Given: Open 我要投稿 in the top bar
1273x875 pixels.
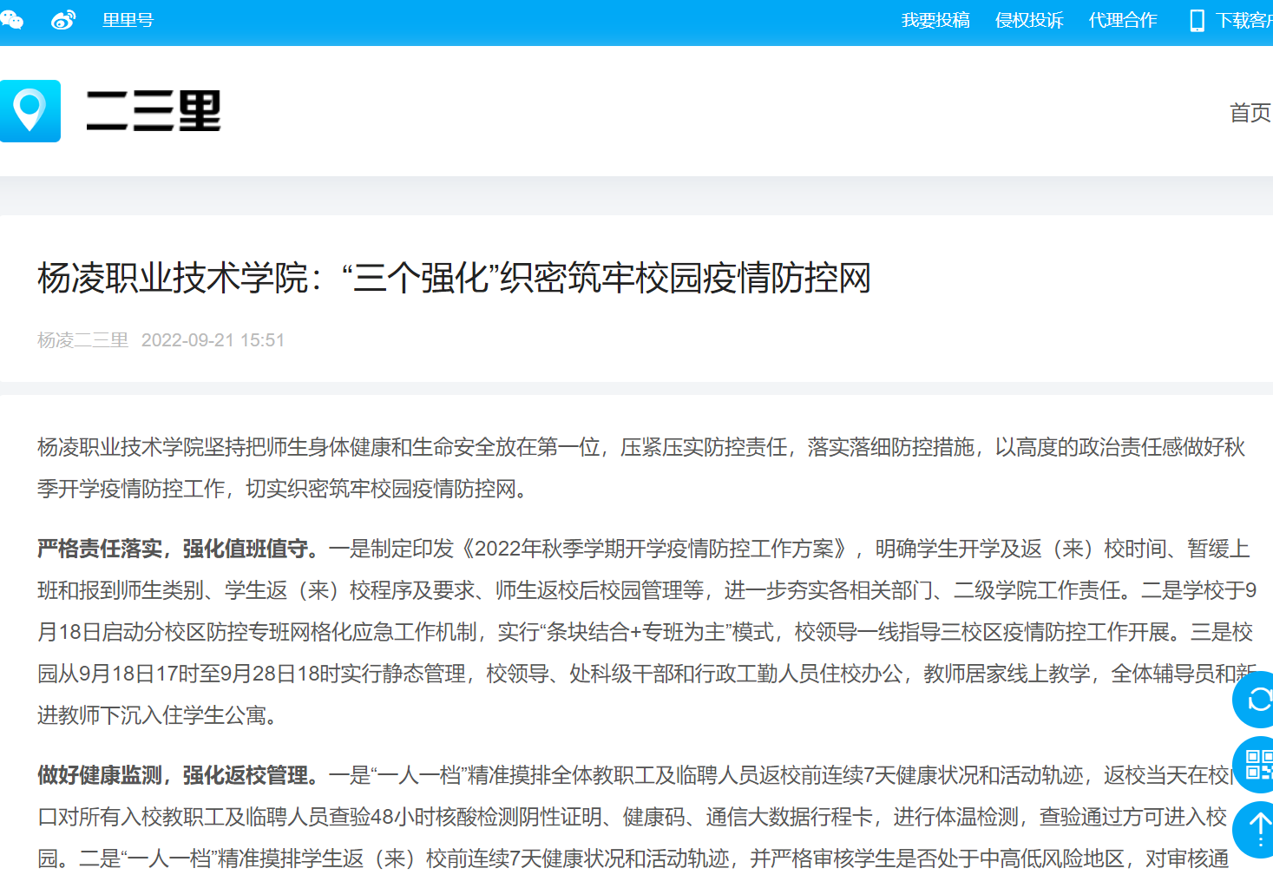Looking at the screenshot, I should [x=935, y=20].
